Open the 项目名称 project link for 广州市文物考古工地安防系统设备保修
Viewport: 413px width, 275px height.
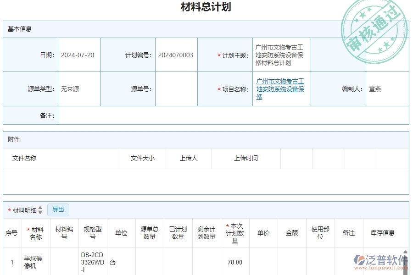(x=280, y=89)
